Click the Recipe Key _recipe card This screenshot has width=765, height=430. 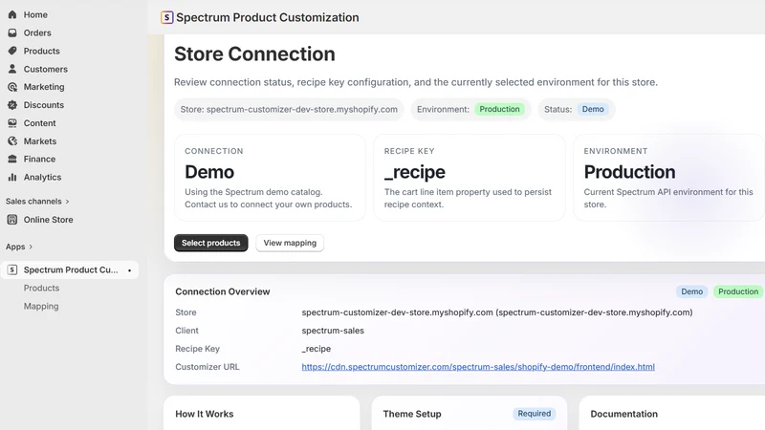pyautogui.click(x=470, y=178)
